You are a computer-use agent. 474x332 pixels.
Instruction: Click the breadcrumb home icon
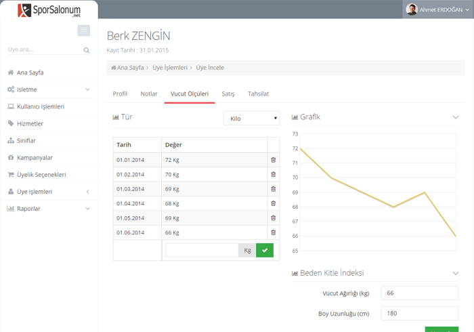coord(113,68)
